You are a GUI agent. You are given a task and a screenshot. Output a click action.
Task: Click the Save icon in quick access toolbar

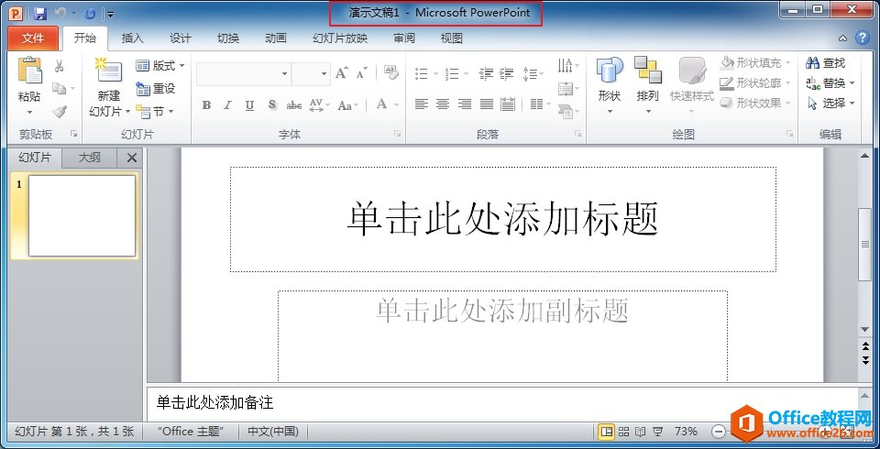[x=39, y=14]
